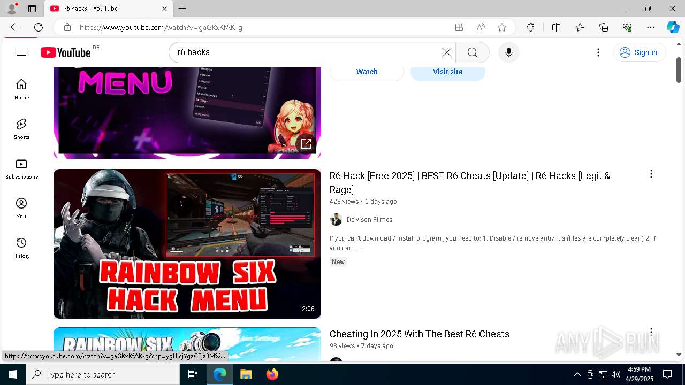
Task: Toggle read aloud in address bar
Action: point(481,27)
